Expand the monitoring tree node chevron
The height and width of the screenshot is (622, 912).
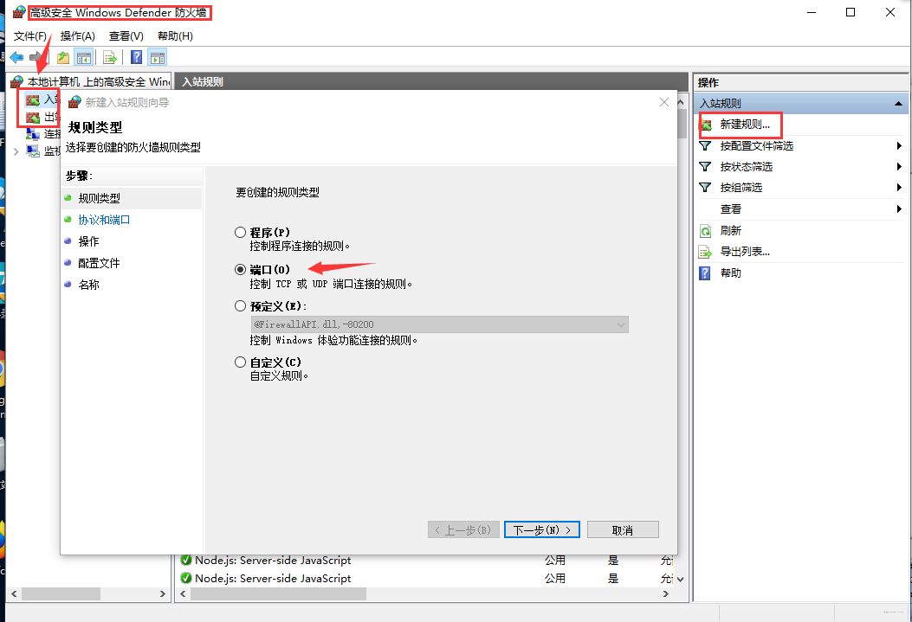pos(16,151)
